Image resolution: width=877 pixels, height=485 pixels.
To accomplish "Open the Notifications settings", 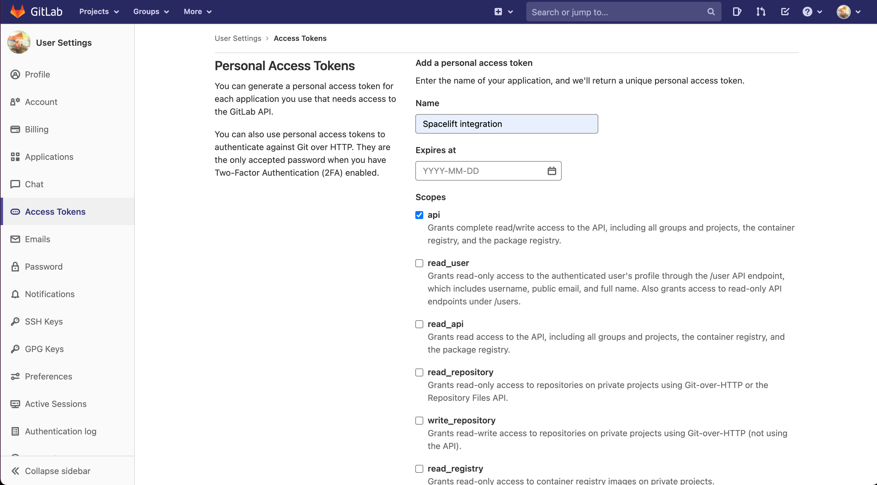I will point(49,294).
